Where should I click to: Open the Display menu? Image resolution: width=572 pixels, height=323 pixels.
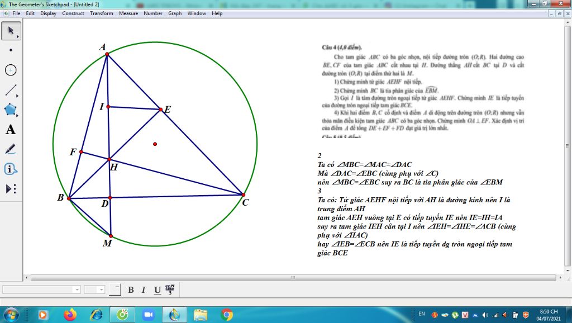[x=48, y=13]
